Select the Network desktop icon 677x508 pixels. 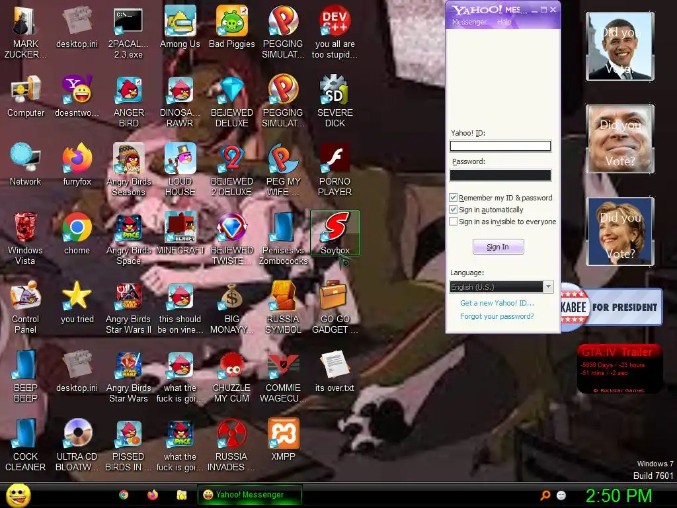26,165
